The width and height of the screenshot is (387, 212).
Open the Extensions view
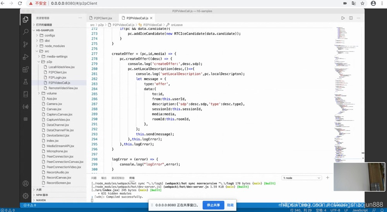click(26, 69)
